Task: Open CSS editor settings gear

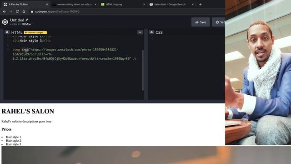Action: point(151,32)
